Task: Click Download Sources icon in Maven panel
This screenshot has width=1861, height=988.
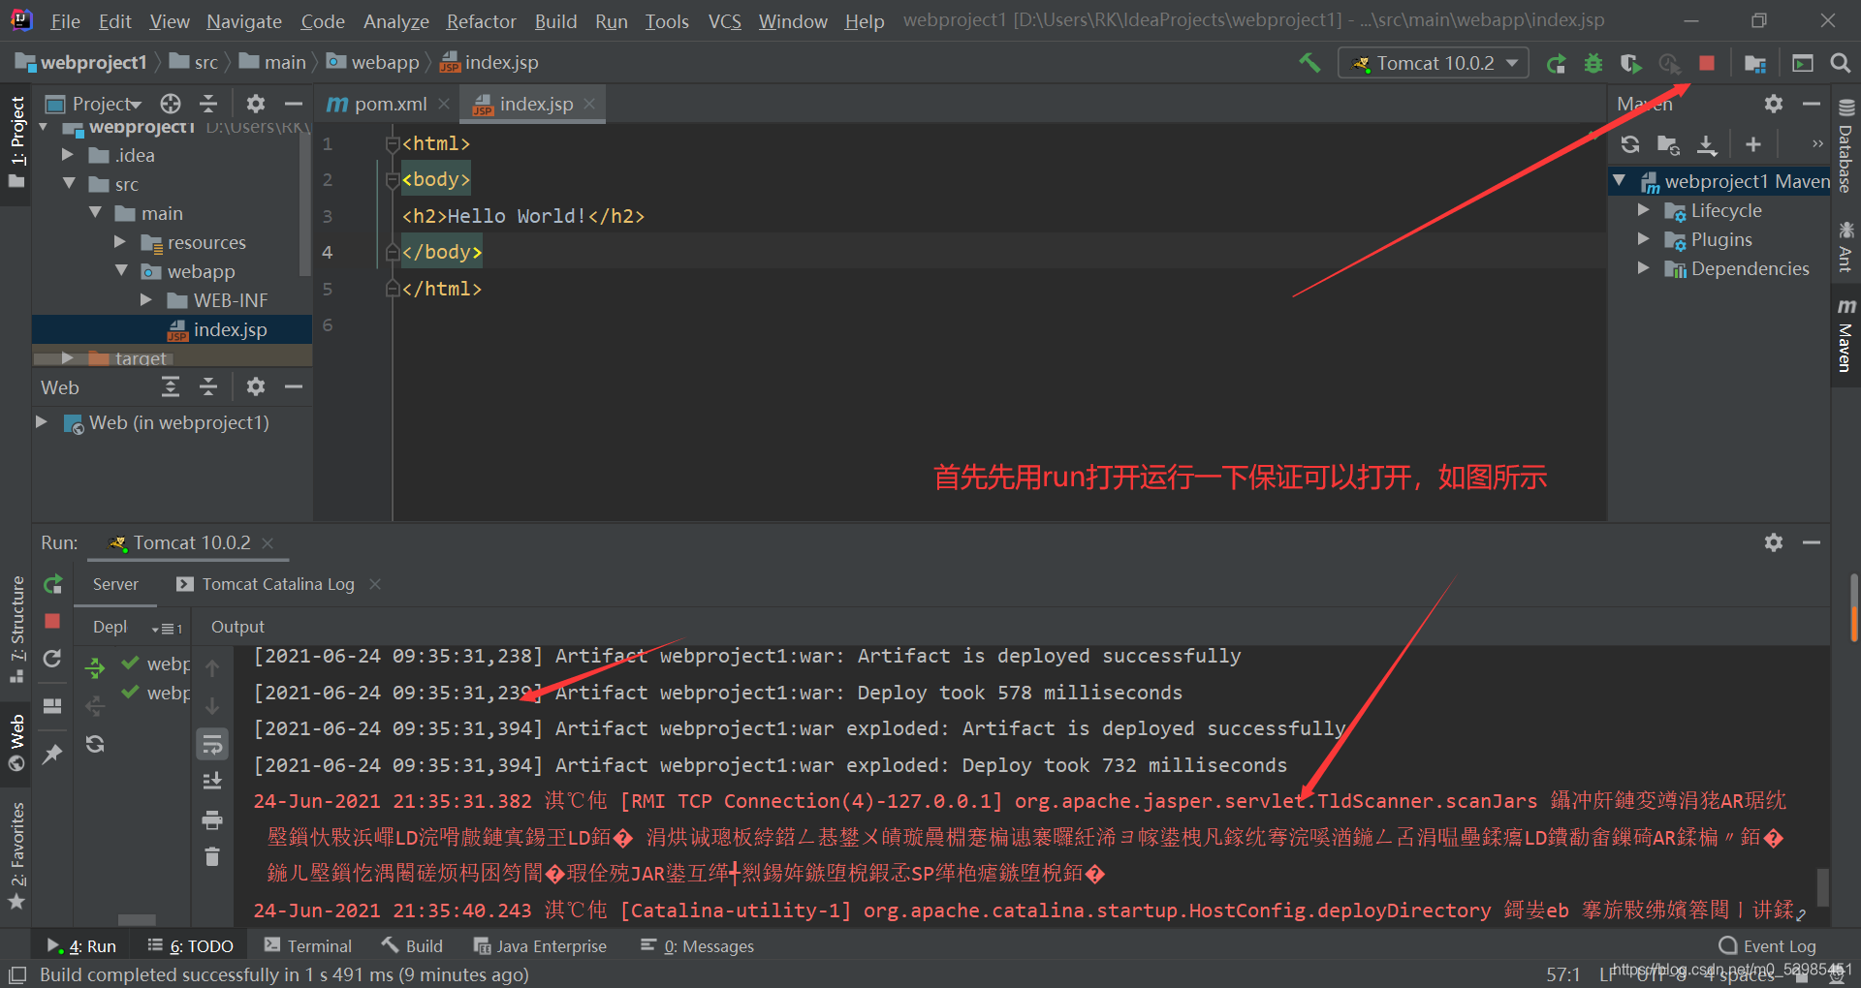Action: coord(1707,144)
